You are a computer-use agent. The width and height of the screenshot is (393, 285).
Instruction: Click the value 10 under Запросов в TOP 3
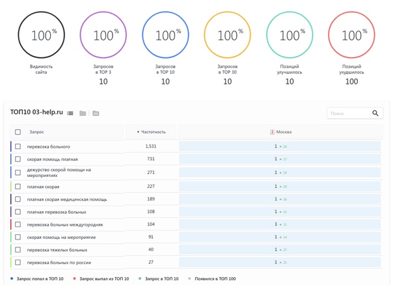[x=103, y=81]
